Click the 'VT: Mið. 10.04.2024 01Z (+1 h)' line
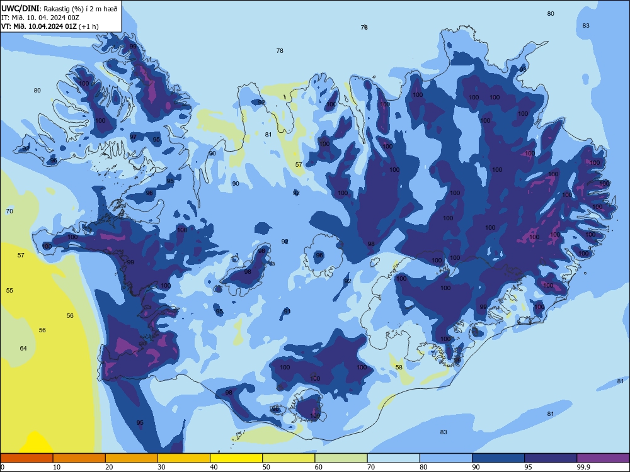630x472 pixels. click(50, 26)
